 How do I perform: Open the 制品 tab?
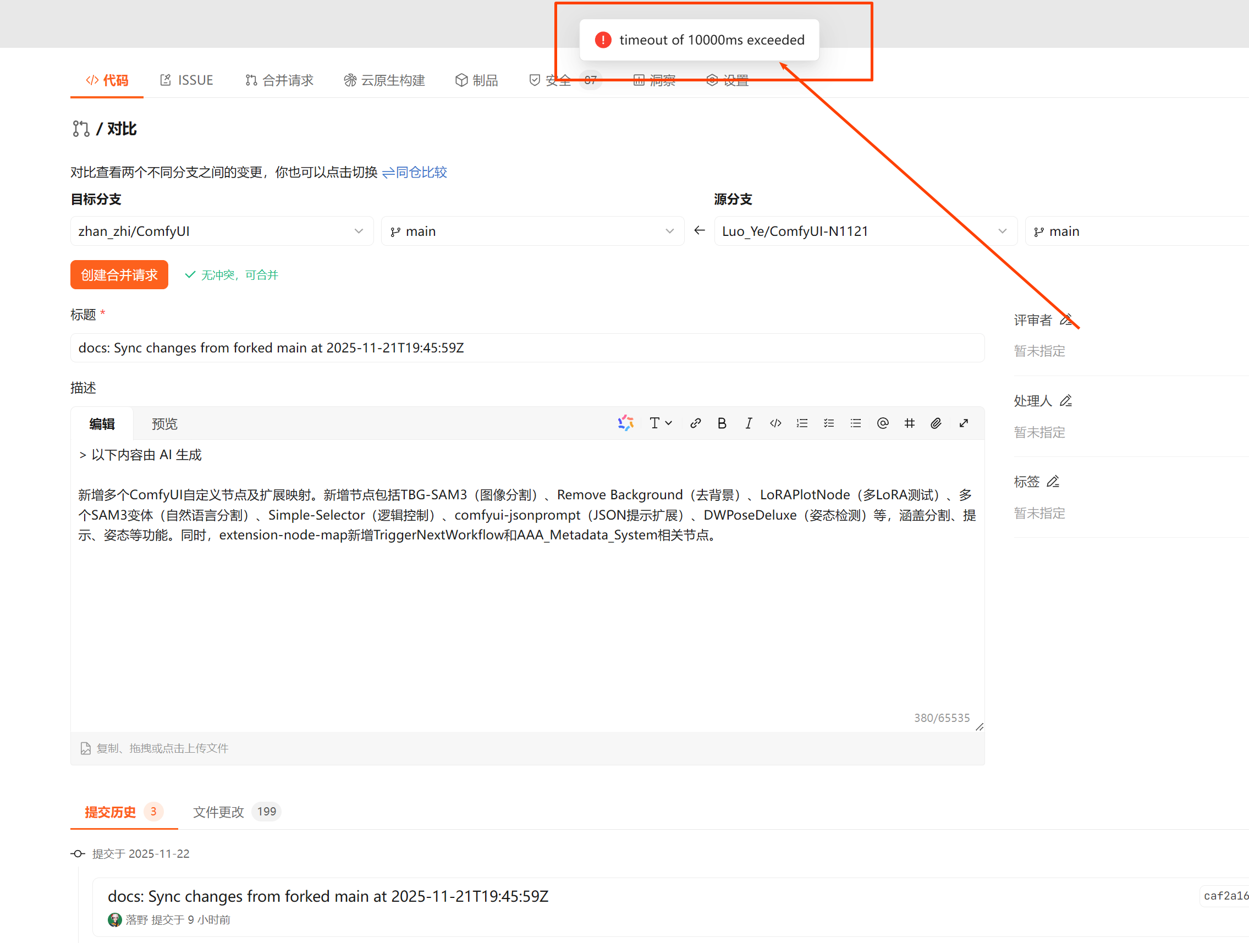coord(477,80)
